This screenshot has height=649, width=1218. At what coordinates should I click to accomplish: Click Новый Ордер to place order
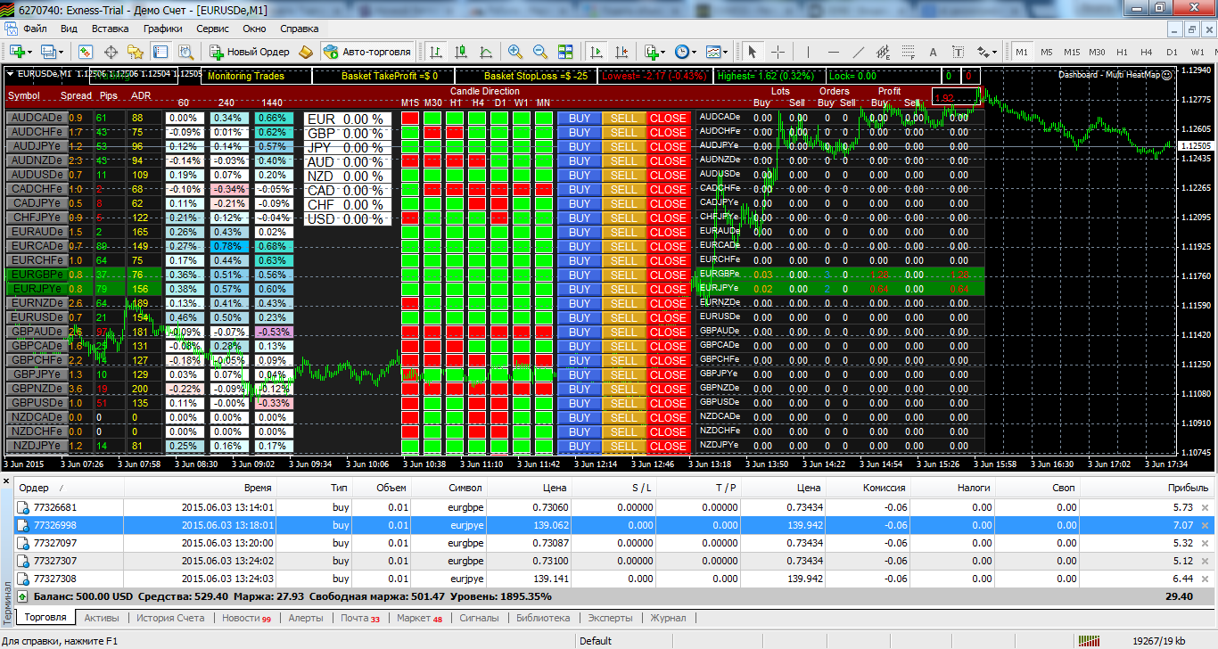[x=249, y=52]
